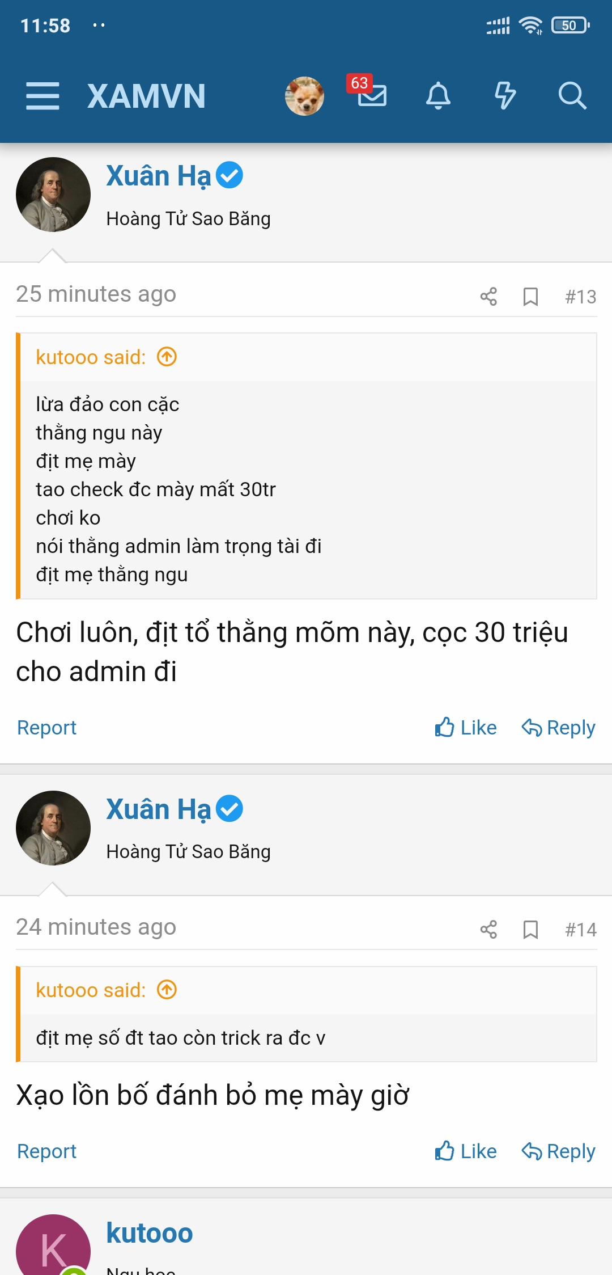Viewport: 612px width, 1275px height.
Task: View kutooo's profile avatar
Action: tap(53, 1248)
